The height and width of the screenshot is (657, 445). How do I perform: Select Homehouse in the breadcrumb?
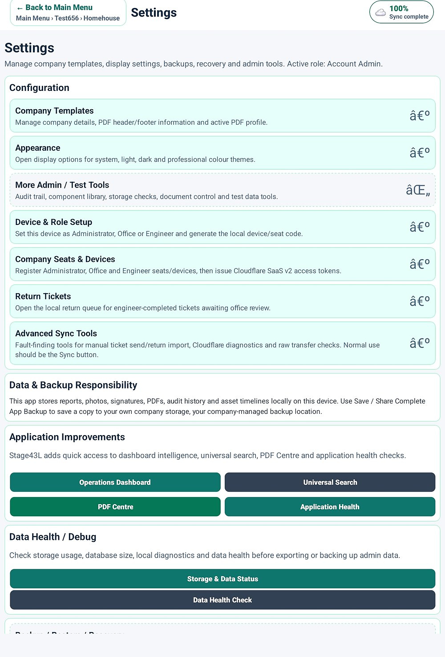coord(101,18)
